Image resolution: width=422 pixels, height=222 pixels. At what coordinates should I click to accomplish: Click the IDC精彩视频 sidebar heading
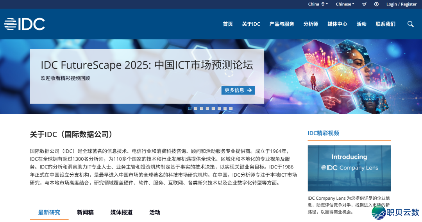[323, 133]
